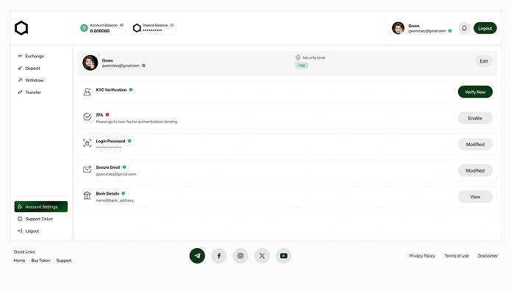Open Exchange in the sidebar

tap(35, 57)
